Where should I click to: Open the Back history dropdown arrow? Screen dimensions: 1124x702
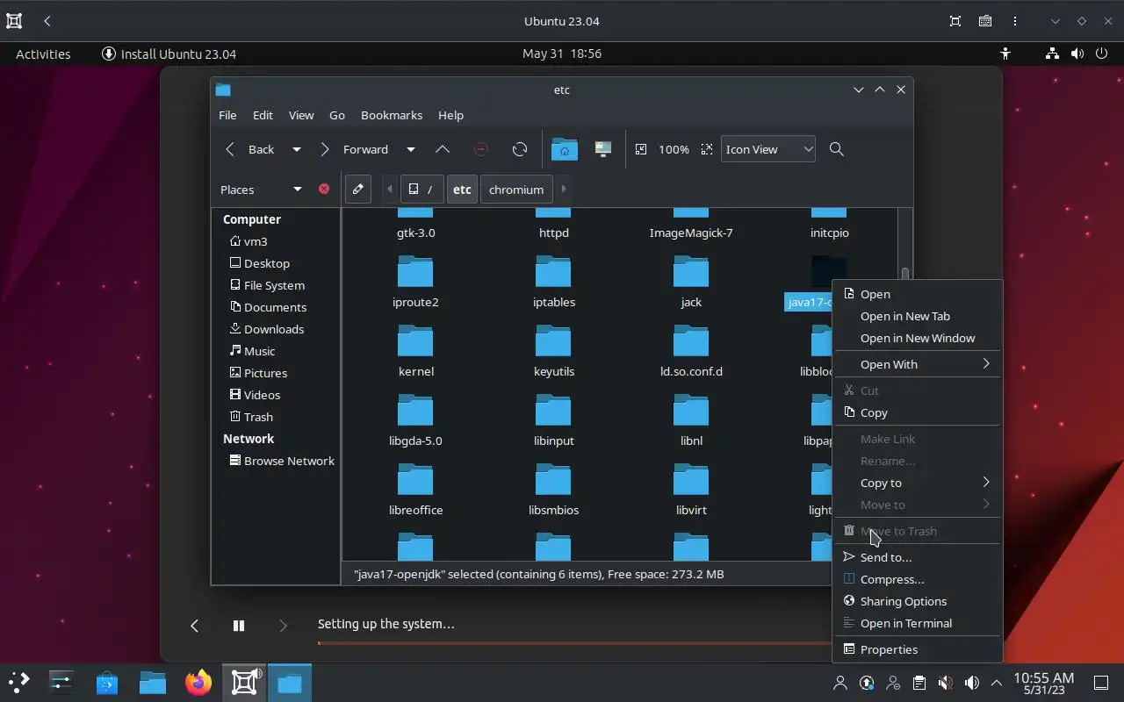pyautogui.click(x=297, y=149)
